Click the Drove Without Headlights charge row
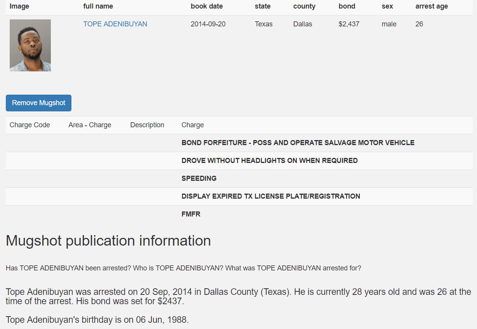 269,161
